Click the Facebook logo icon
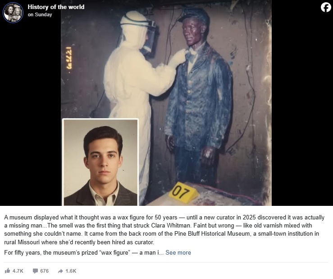Screen dimensions: 333x279 (326, 7)
